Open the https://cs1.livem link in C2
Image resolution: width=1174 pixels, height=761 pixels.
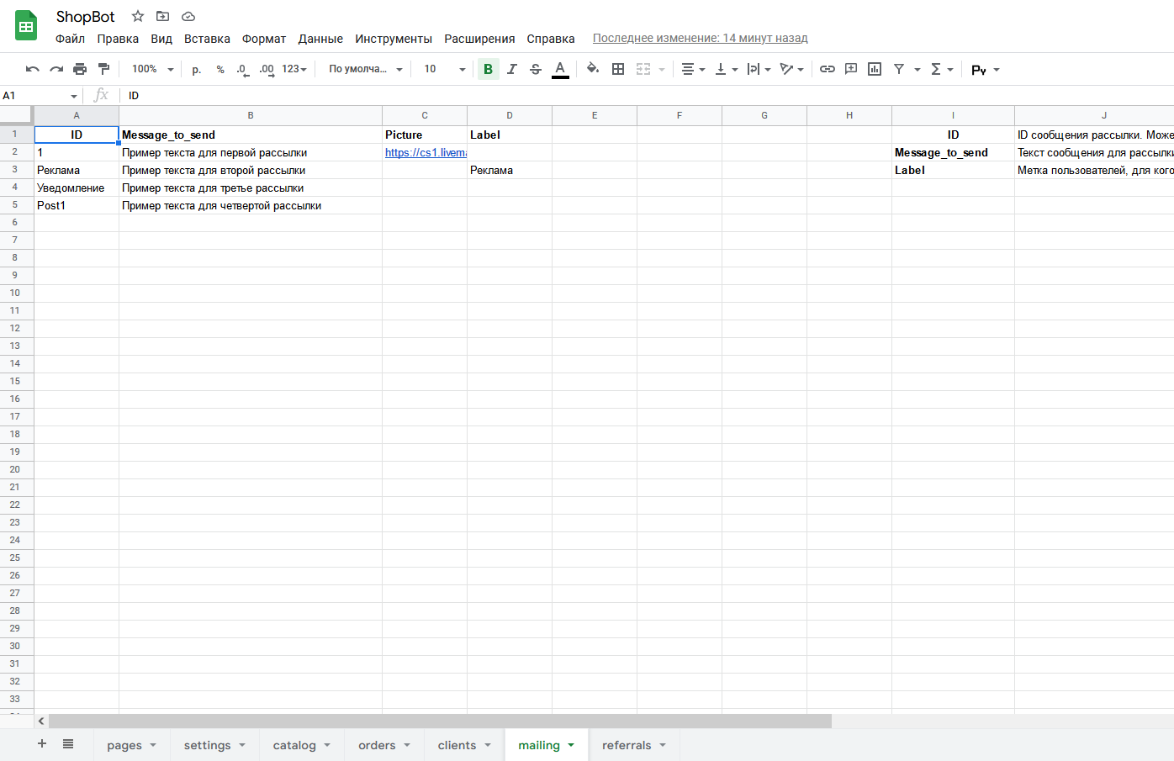click(x=425, y=152)
